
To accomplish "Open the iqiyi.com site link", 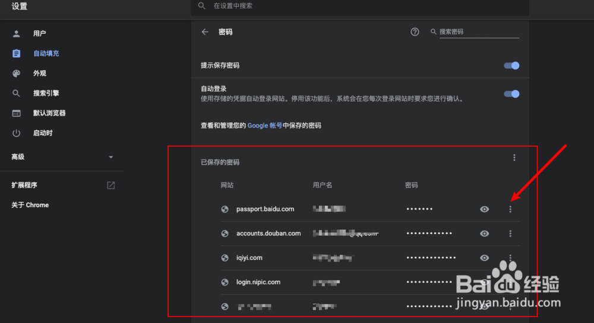I will pyautogui.click(x=249, y=258).
